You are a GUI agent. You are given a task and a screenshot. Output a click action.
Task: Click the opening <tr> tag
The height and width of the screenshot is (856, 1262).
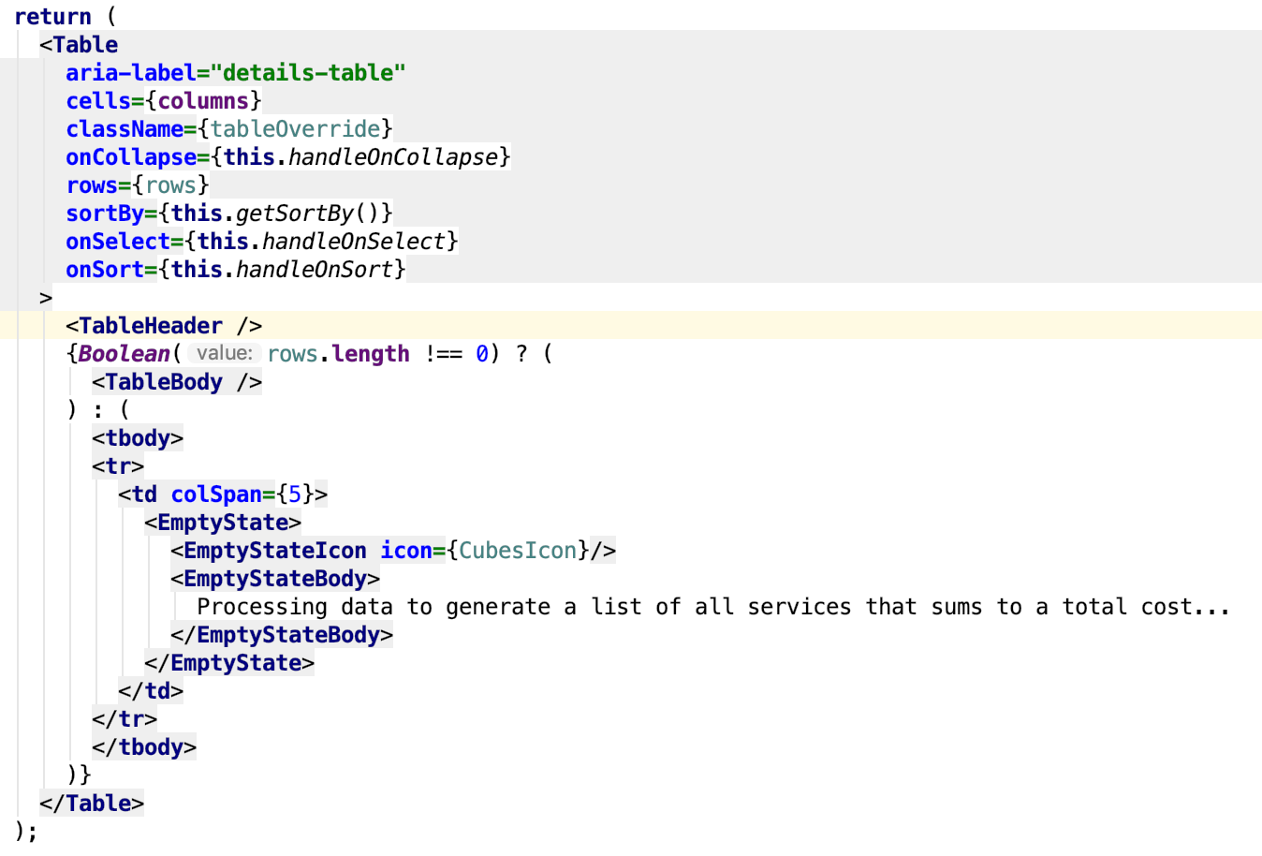tap(118, 466)
